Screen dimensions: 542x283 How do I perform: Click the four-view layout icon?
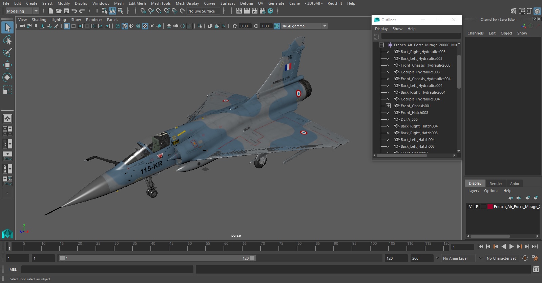(x=7, y=131)
